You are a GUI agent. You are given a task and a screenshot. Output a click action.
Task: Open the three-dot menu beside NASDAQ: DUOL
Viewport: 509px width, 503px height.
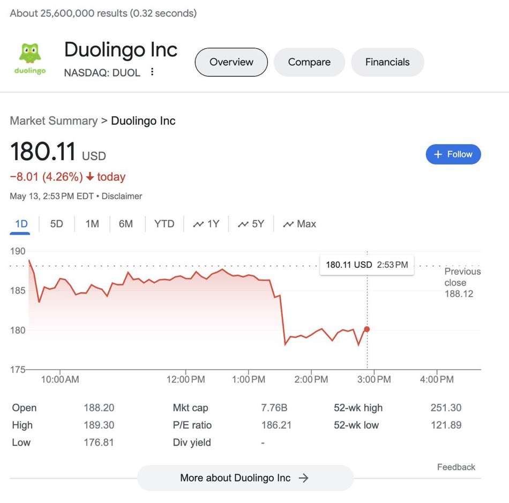(152, 72)
